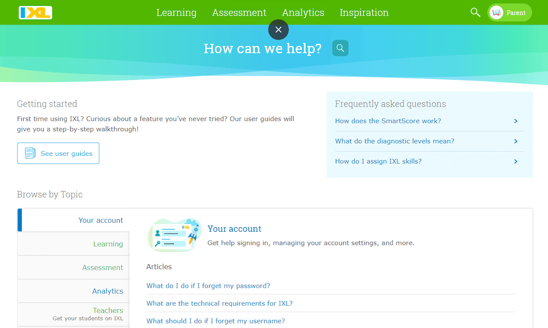Switch to the Assessment topic tab
This screenshot has width=548, height=328.
pos(102,267)
